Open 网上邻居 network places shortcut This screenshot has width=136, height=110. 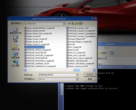[x=16, y=63]
